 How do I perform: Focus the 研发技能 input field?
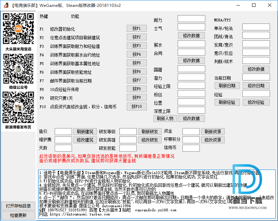point(128,148)
